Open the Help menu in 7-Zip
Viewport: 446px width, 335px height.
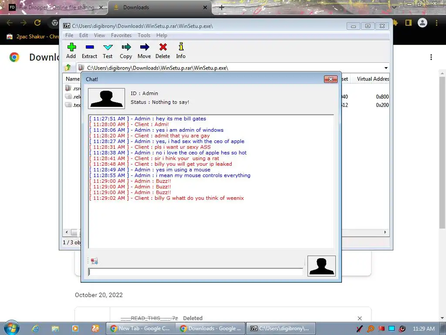click(x=162, y=35)
